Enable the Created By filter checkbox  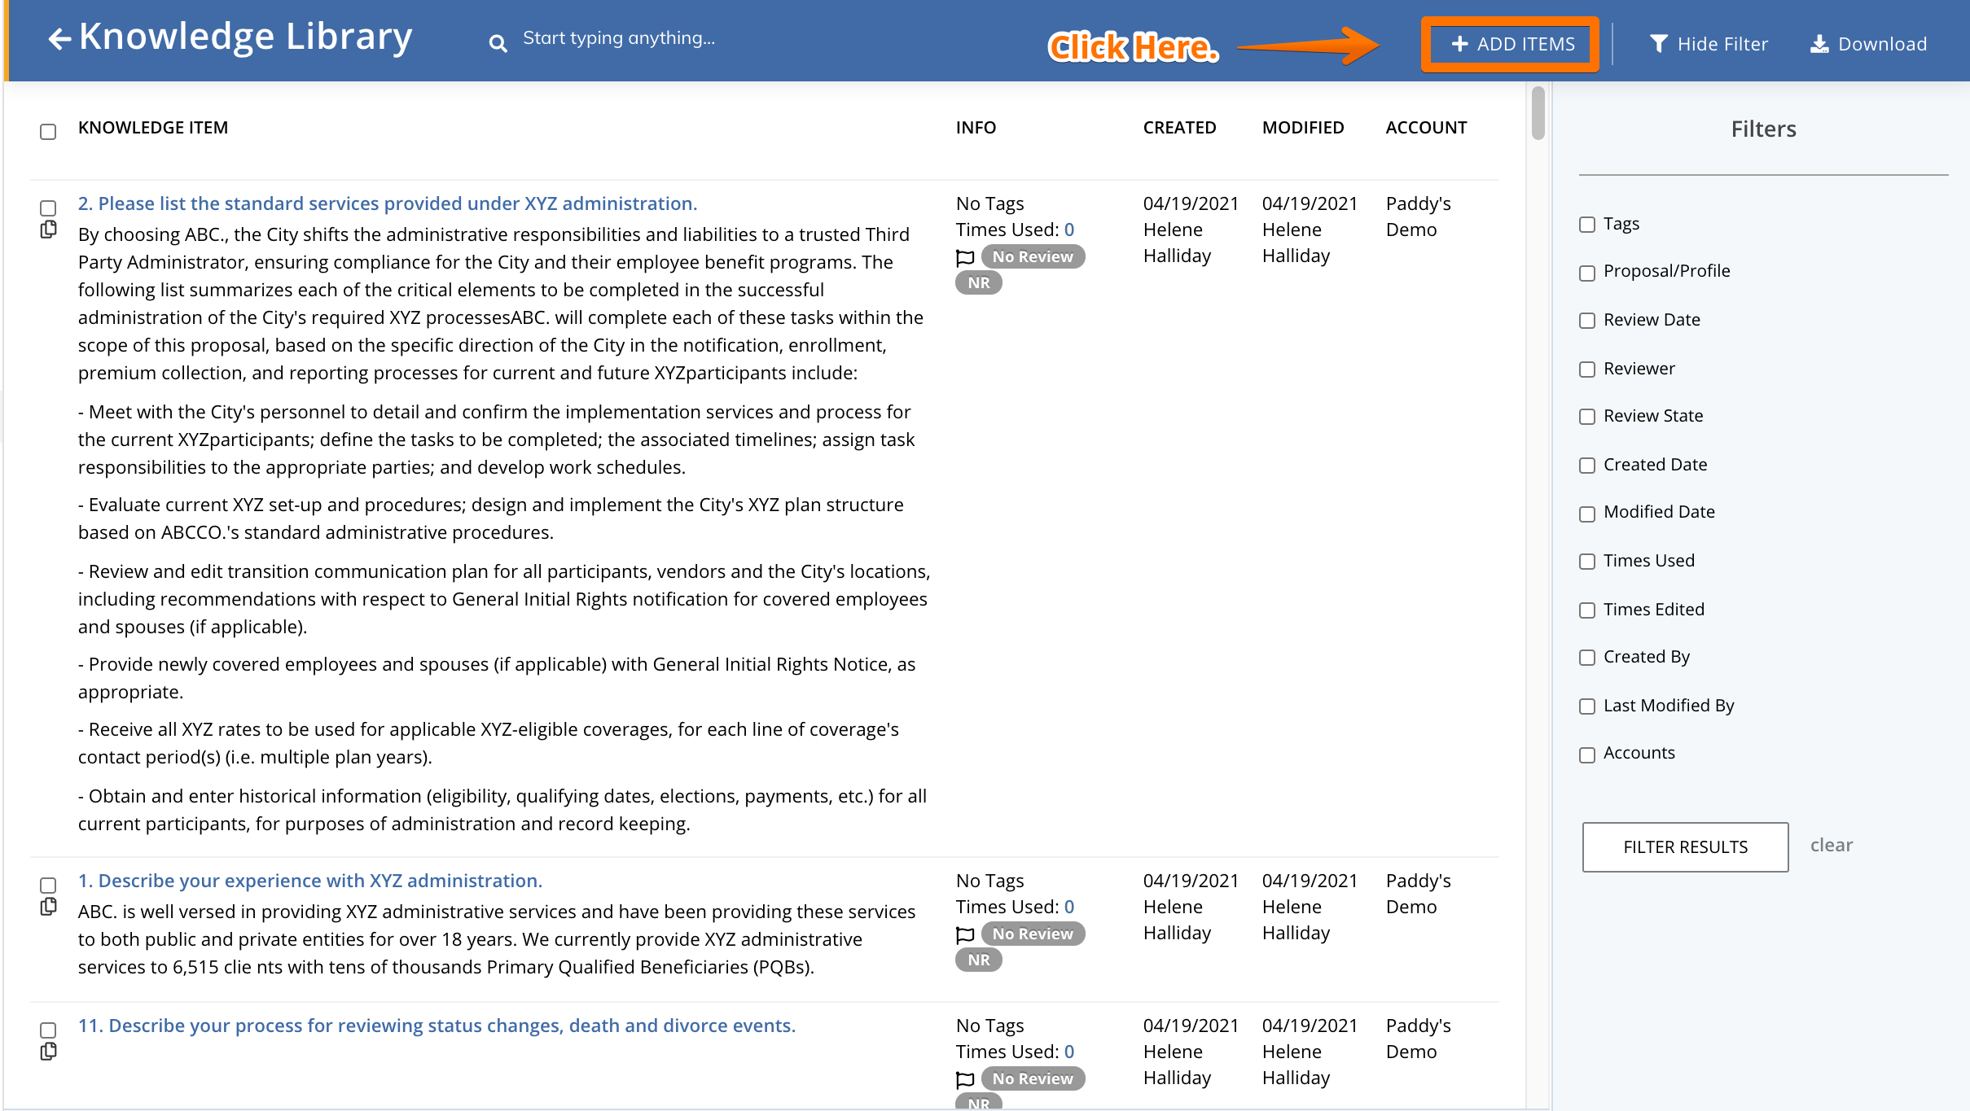coord(1587,658)
